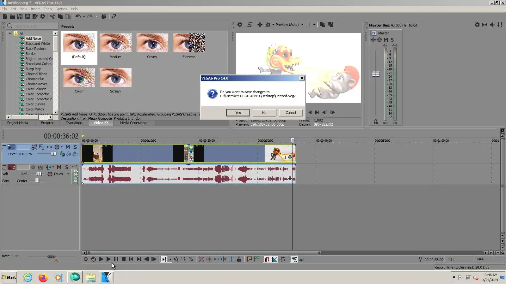Open a project with folder icon
The width and height of the screenshot is (506, 284).
tap(12, 16)
